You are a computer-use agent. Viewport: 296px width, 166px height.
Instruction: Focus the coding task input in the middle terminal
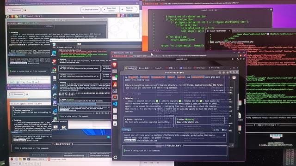84,116
